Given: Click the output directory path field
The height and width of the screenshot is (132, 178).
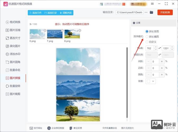Looking at the screenshot, I should (129, 12).
